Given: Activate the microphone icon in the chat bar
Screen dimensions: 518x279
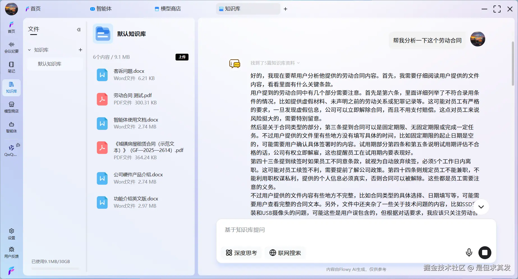Looking at the screenshot, I should point(469,252).
